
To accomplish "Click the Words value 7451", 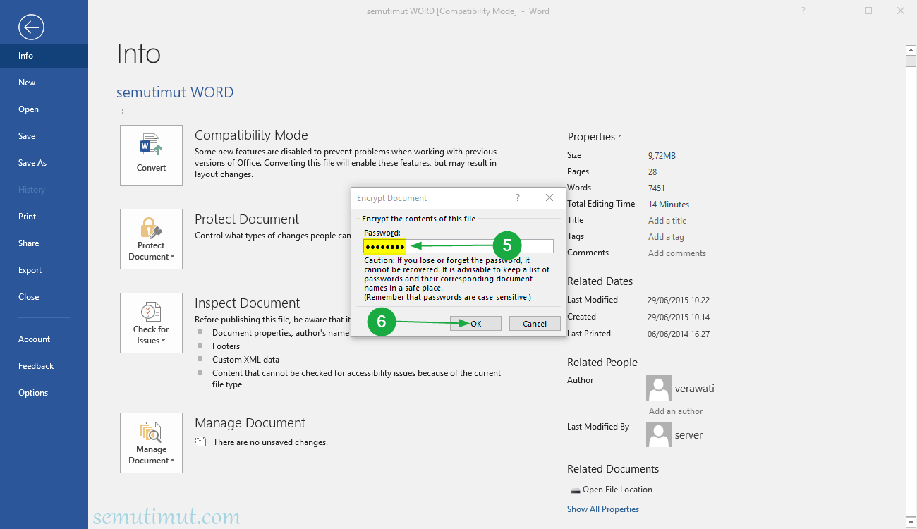I will [x=657, y=188].
